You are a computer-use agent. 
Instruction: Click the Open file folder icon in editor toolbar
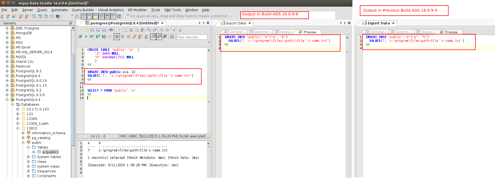click(x=86, y=30)
